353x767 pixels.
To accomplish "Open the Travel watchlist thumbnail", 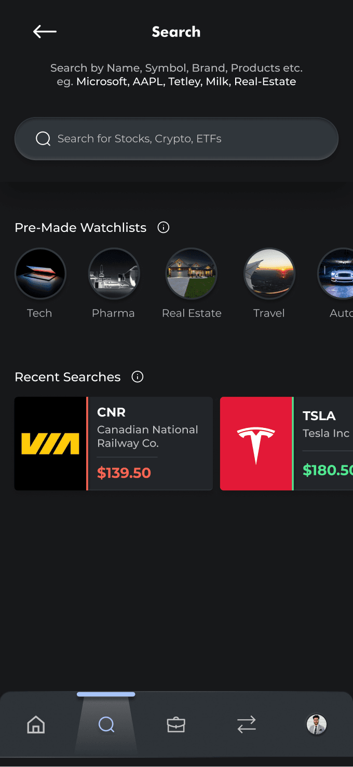I will 269,274.
